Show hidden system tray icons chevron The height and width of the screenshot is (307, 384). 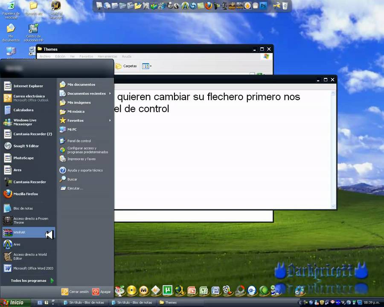coord(300,303)
